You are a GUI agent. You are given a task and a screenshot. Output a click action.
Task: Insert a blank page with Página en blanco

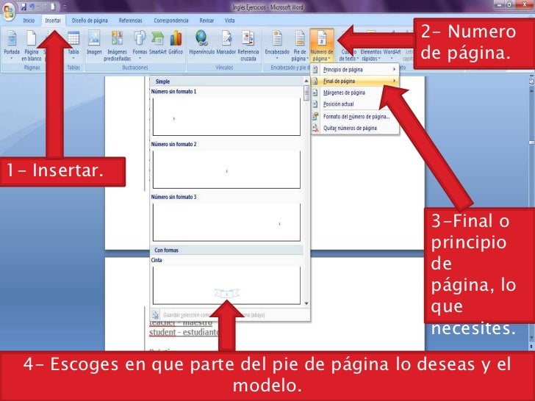(x=32, y=46)
